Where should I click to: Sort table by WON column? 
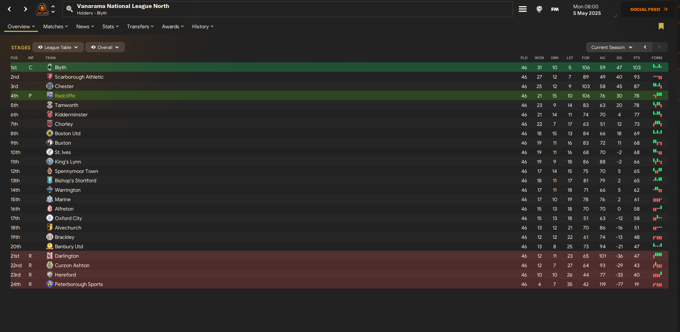[539, 58]
